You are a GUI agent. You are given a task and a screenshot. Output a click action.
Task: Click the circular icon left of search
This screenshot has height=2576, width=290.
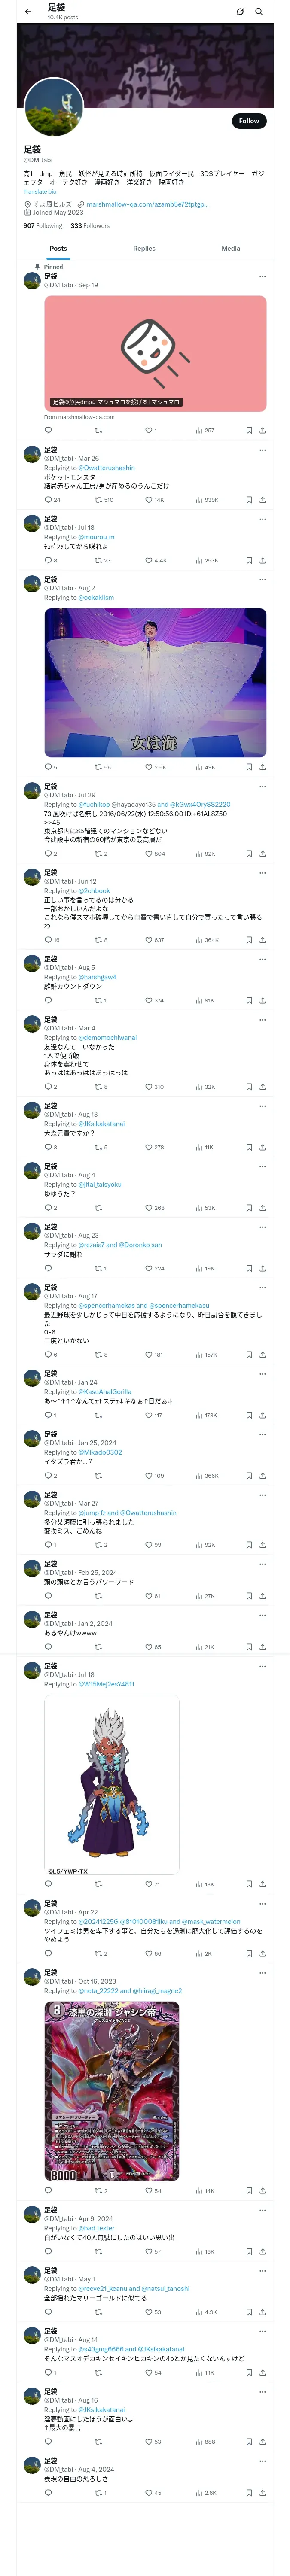pyautogui.click(x=240, y=12)
